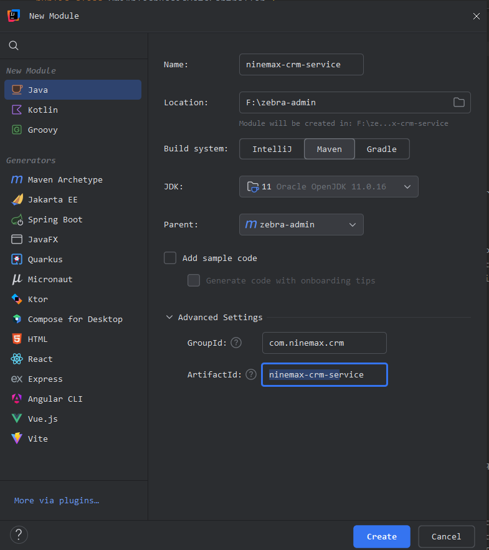
Task: Select the Jakarta EE generator icon
Action: tap(17, 199)
